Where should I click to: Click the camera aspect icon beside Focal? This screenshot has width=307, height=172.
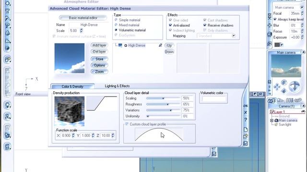pyautogui.click(x=270, y=16)
